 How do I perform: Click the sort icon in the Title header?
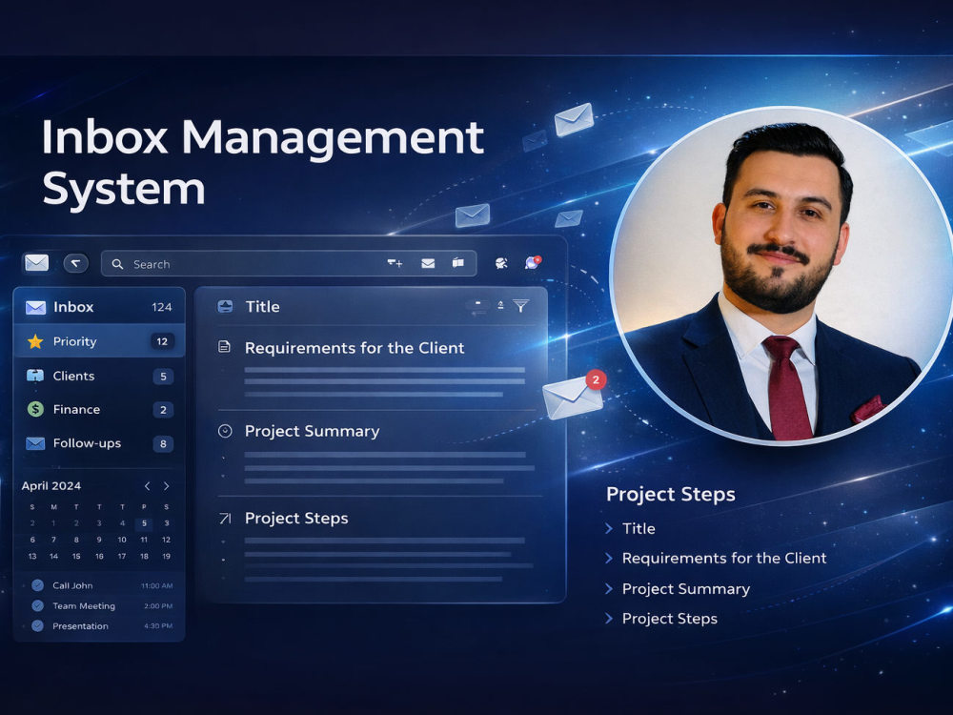[x=500, y=305]
